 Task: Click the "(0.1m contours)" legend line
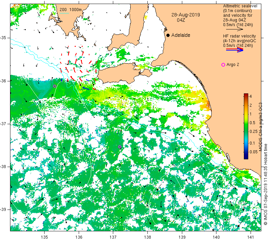tap(238, 11)
